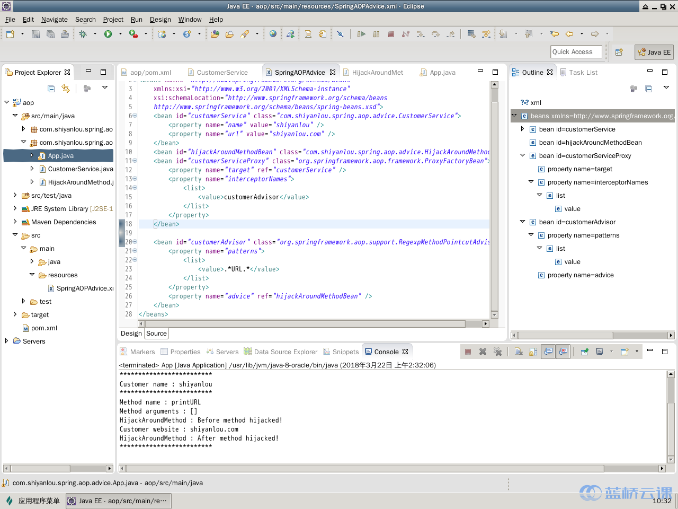Image resolution: width=678 pixels, height=509 pixels.
Task: Expand the Servers project node
Action: (x=6, y=341)
